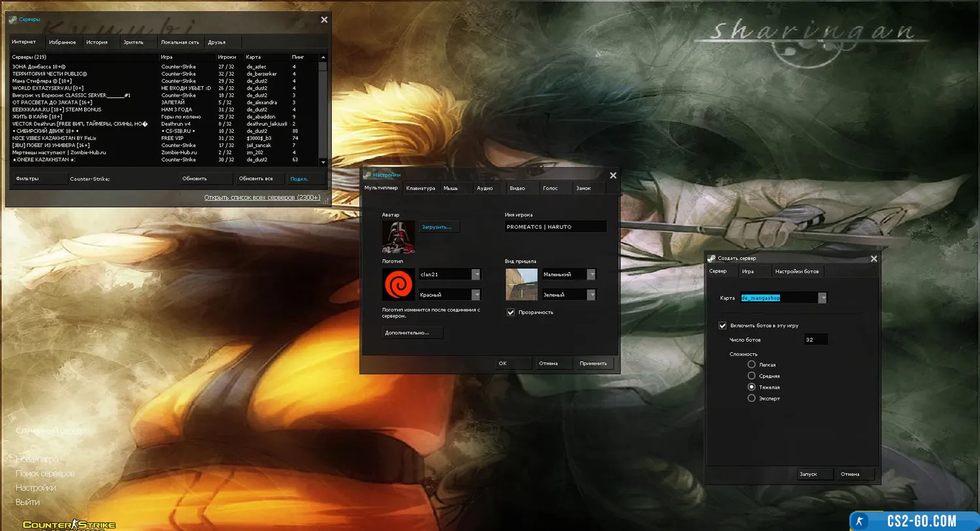
Task: Click the crosshair preview image
Action: coord(521,285)
